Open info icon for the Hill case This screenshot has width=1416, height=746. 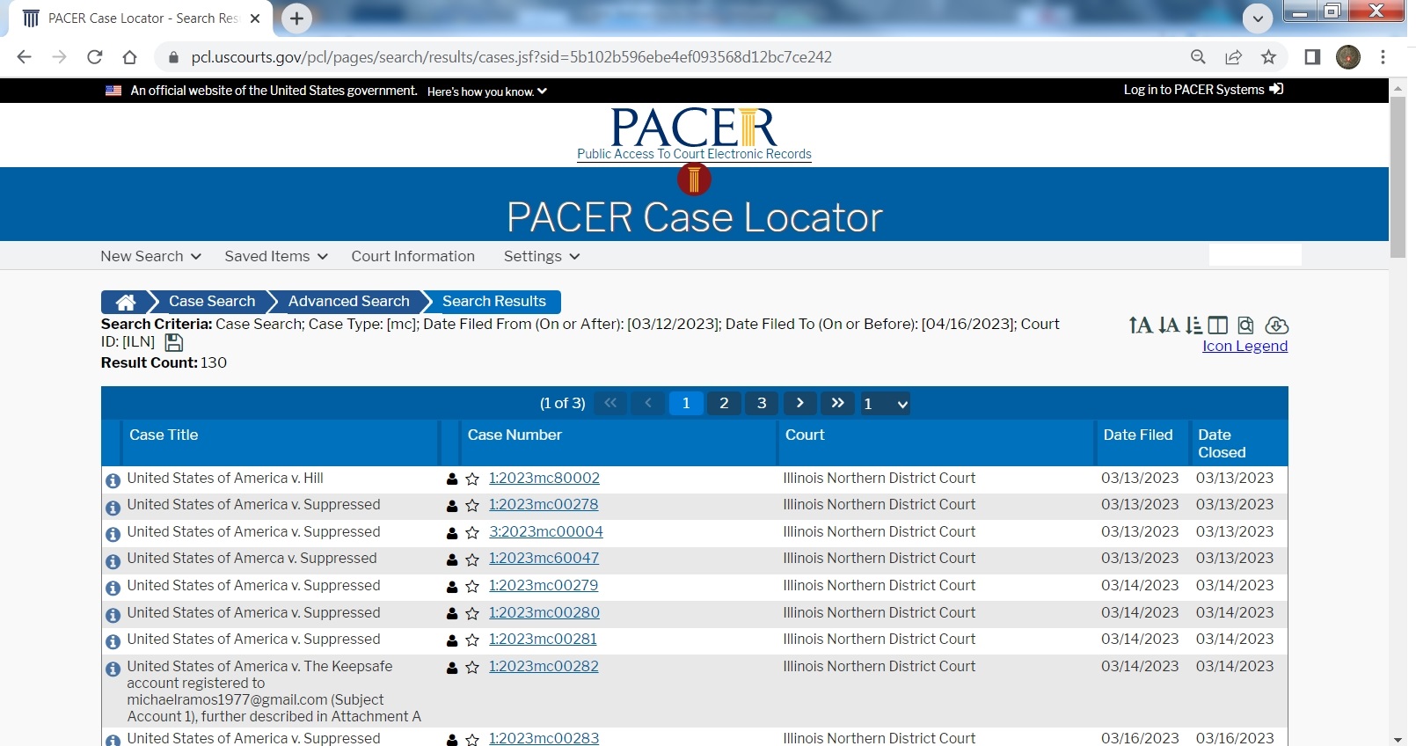coord(113,480)
